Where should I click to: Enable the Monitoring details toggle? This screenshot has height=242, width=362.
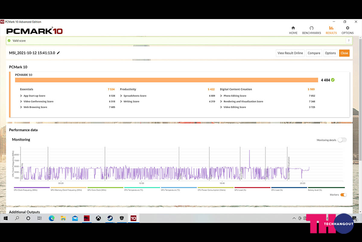point(342,140)
